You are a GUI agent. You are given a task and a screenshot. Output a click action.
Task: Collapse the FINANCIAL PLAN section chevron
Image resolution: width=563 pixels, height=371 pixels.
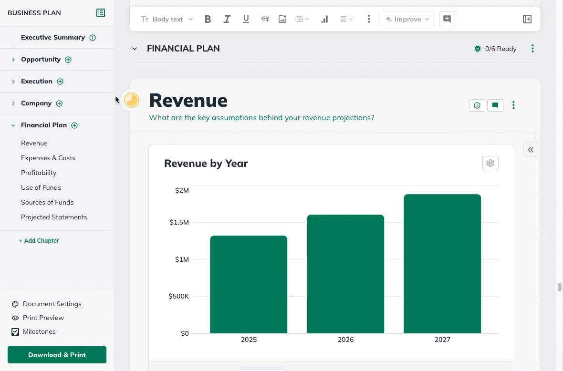pos(134,48)
